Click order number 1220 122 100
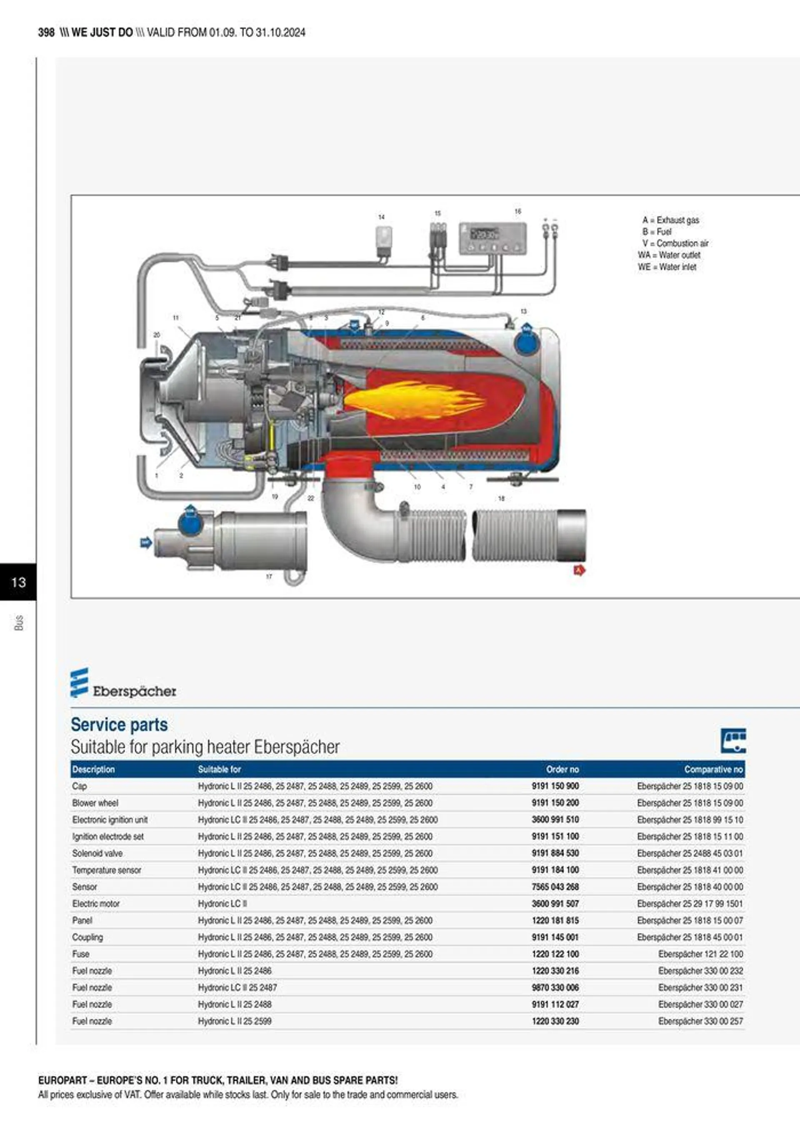 click(x=555, y=954)
